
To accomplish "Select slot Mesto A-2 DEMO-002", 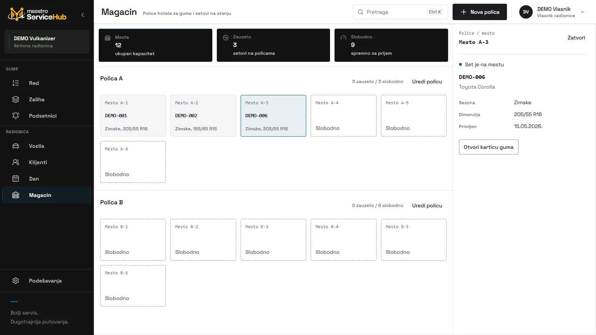I will pyautogui.click(x=203, y=116).
